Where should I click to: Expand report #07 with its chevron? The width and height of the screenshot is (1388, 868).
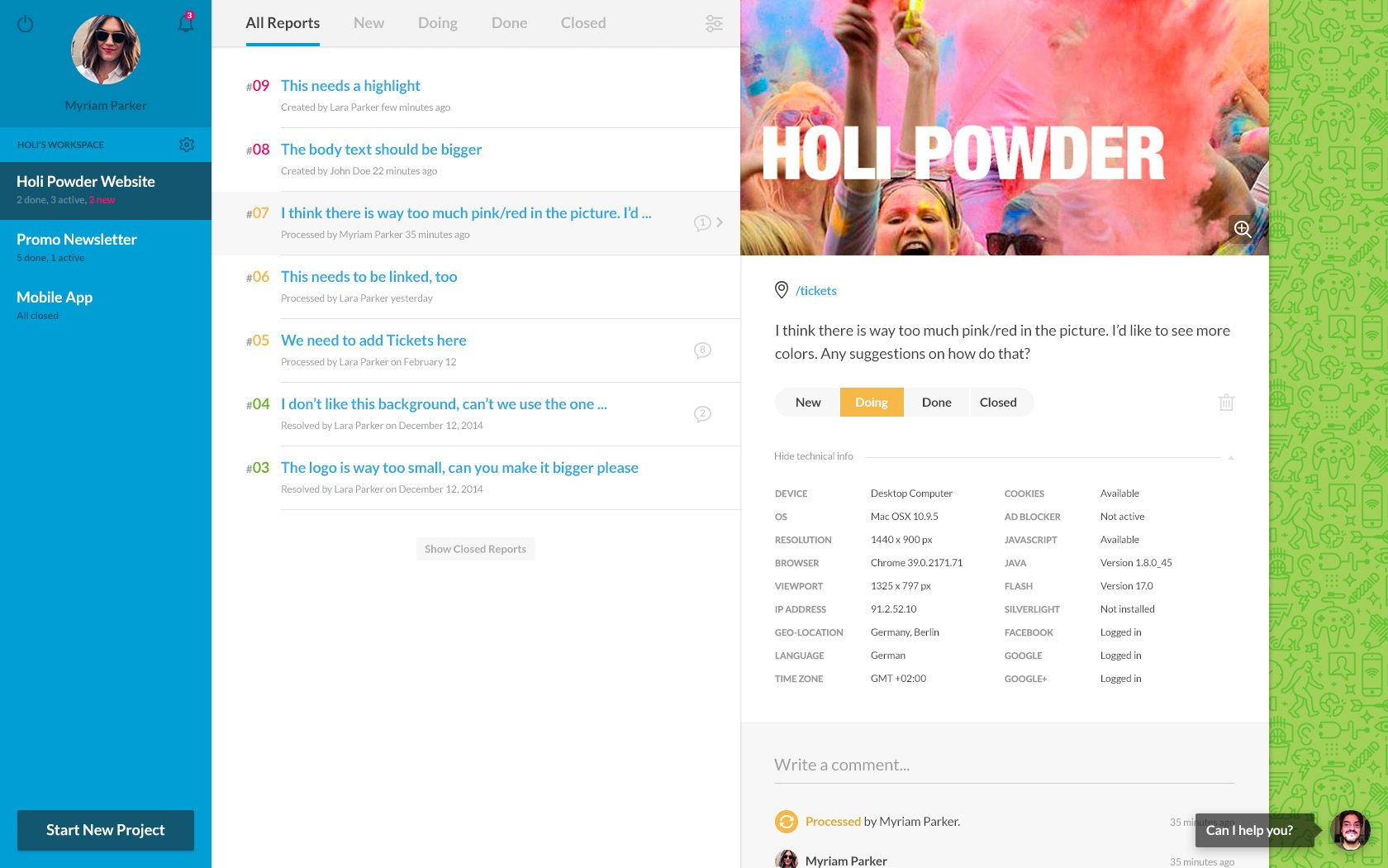[718, 222]
